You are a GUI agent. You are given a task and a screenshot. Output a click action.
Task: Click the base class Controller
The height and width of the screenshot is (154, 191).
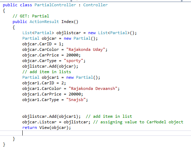click(x=95, y=5)
